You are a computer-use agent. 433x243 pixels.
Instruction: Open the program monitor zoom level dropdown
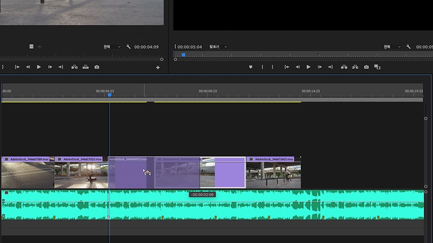(218, 47)
